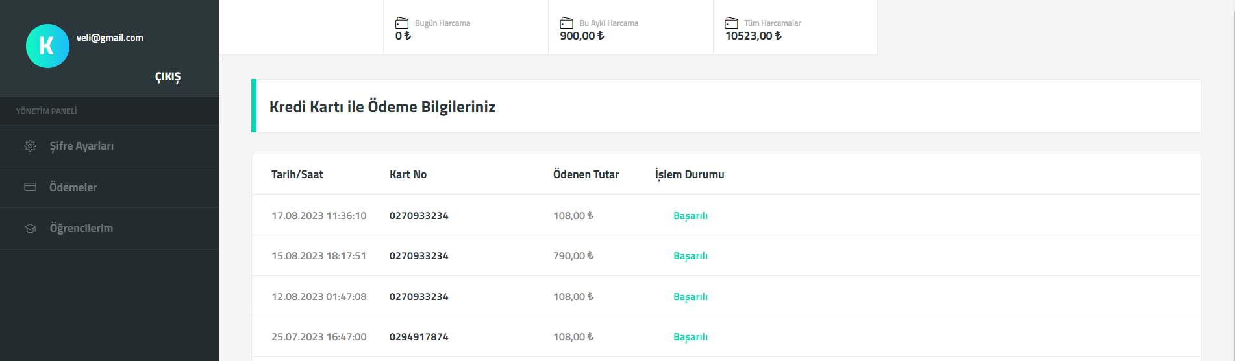The height and width of the screenshot is (361, 1235).
Task: Click card number 0294917874
Action: click(x=419, y=337)
